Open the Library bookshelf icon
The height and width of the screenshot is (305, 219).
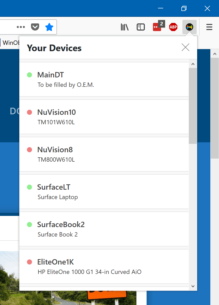[124, 27]
